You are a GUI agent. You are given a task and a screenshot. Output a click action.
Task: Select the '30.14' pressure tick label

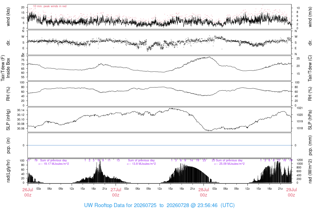tap(21, 110)
